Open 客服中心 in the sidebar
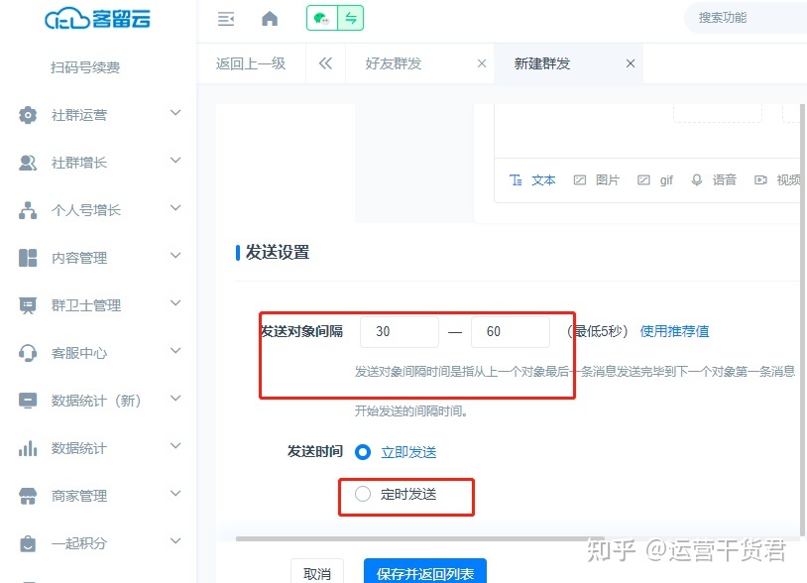This screenshot has height=583, width=807. [79, 353]
